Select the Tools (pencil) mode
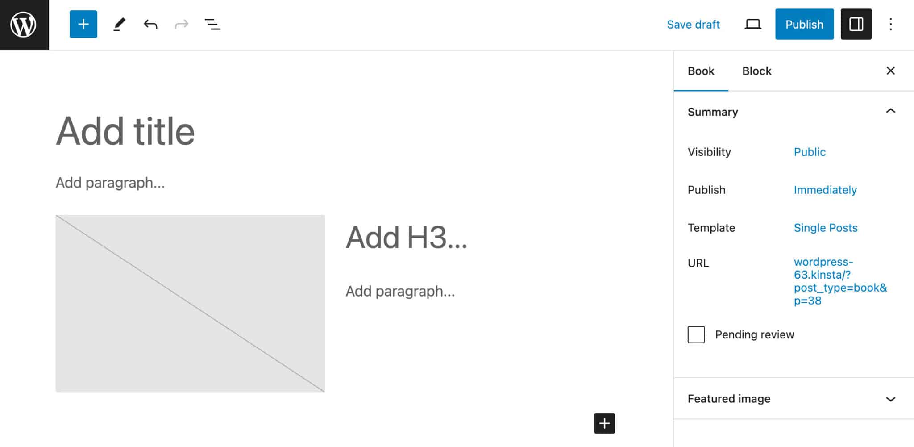 point(119,24)
